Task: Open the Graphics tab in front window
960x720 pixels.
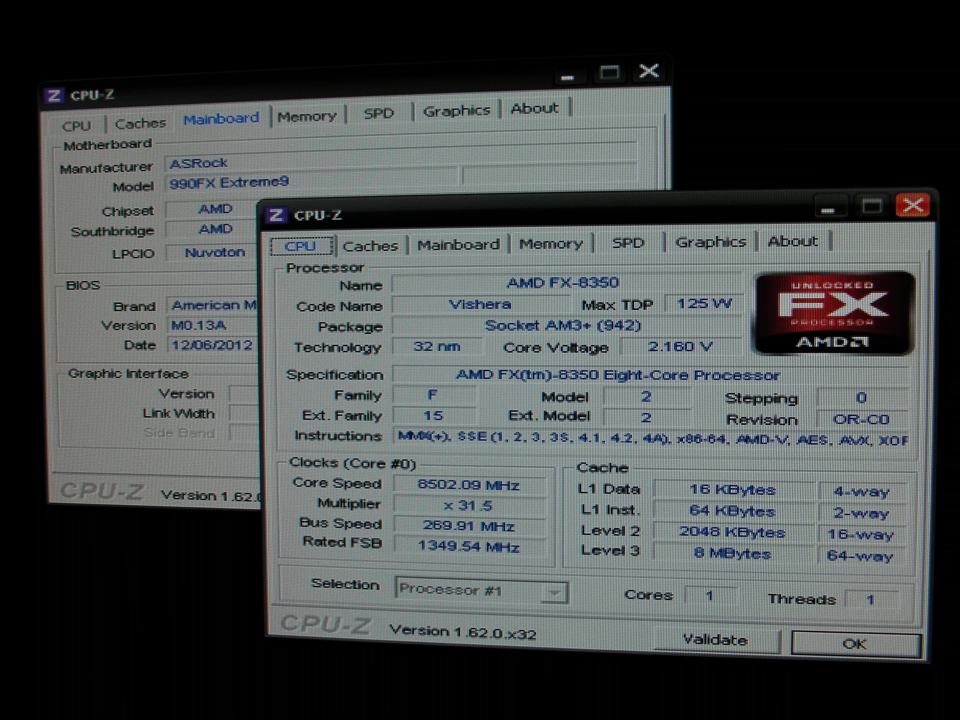Action: tap(711, 242)
